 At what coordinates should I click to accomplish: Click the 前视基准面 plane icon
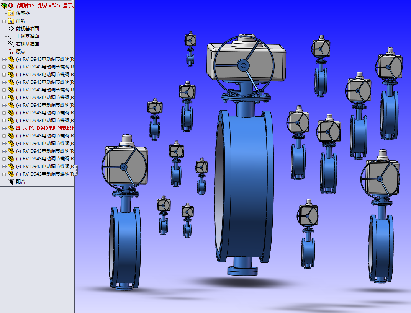pos(11,29)
